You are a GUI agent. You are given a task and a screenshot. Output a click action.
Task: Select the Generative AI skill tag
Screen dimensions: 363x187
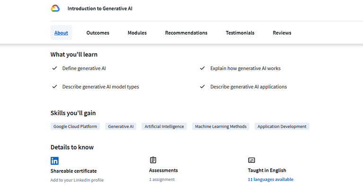click(x=121, y=126)
